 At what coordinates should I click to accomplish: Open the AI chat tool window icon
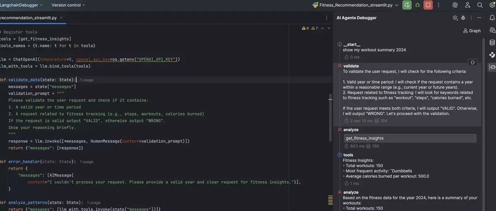pyautogui.click(x=492, y=30)
